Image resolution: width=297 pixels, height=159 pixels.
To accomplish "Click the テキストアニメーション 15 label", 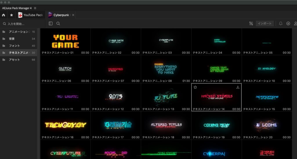I will (x=259, y=109).
